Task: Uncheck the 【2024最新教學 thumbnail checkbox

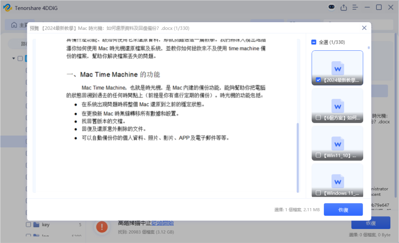Action: (x=318, y=80)
